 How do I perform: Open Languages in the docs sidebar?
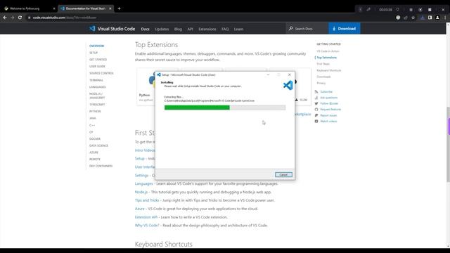(x=98, y=87)
